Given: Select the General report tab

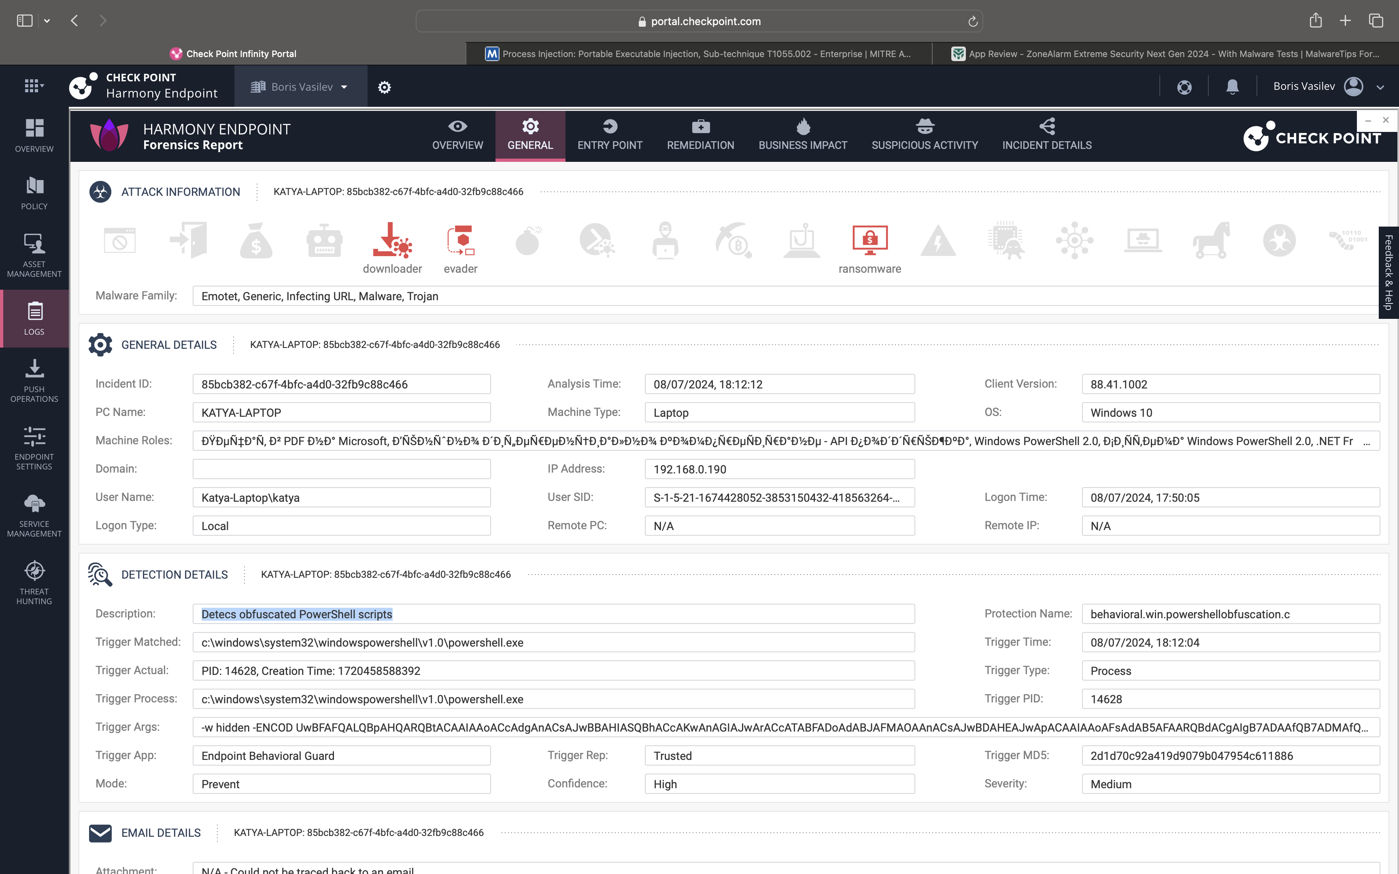Looking at the screenshot, I should point(530,136).
